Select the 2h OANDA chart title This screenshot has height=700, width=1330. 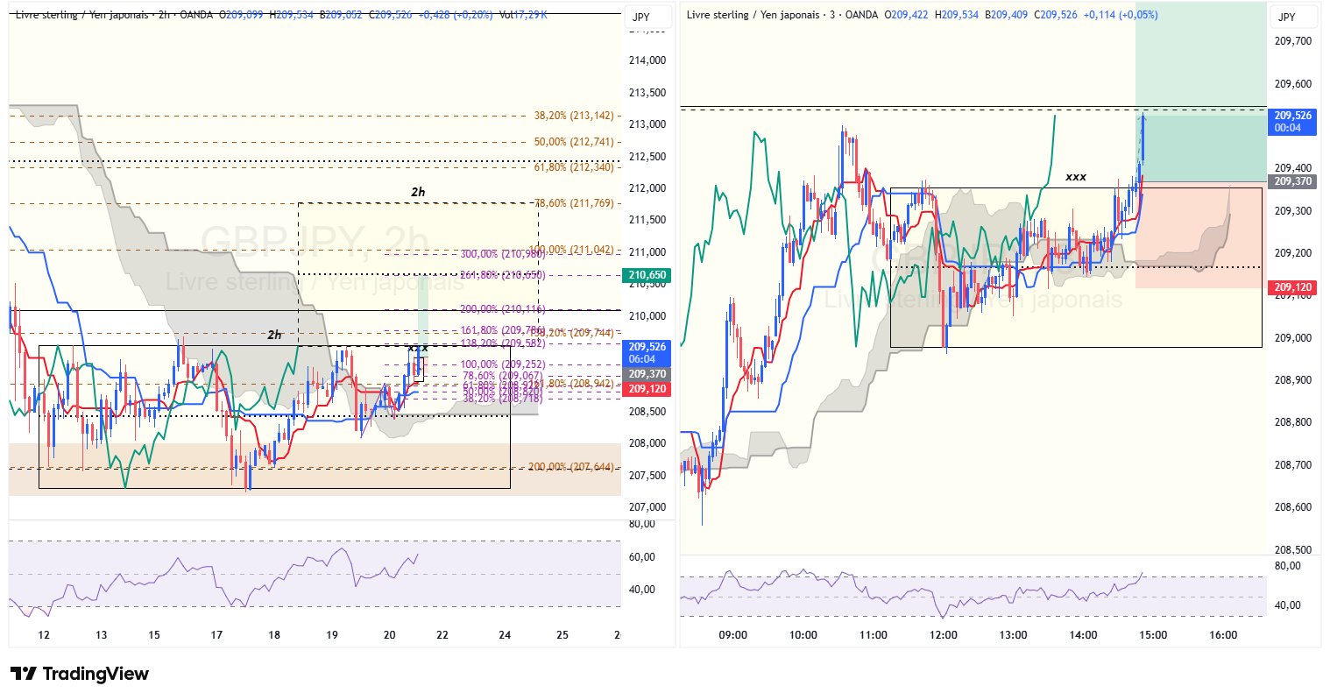(115, 15)
